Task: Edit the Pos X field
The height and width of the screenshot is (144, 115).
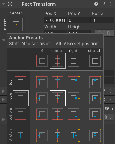Action: click(55, 20)
